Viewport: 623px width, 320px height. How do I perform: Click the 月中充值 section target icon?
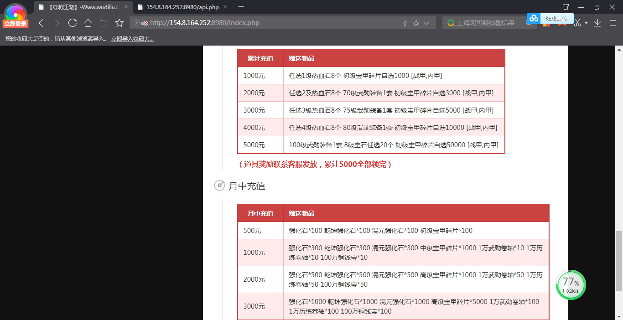(x=219, y=185)
